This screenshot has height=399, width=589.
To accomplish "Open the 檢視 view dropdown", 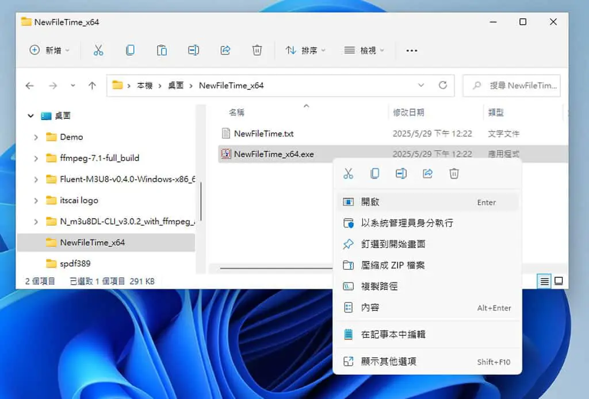I will [364, 51].
